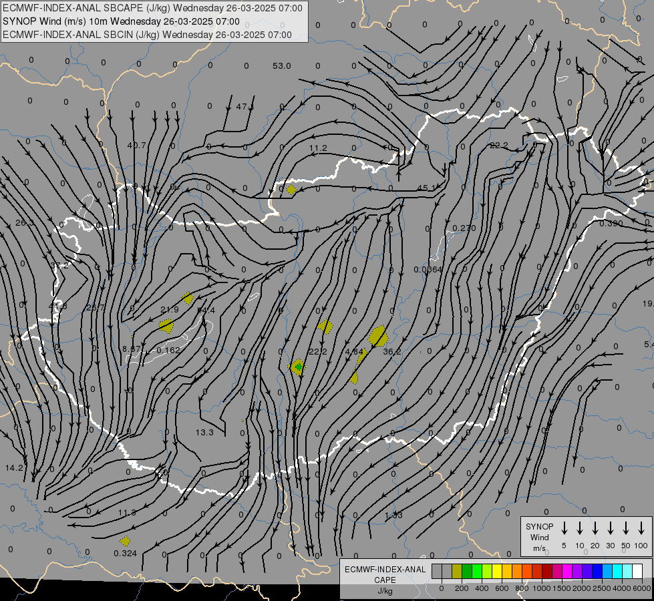Click the 47.1 value on map
Viewport: 654px width, 601px height.
coord(245,106)
